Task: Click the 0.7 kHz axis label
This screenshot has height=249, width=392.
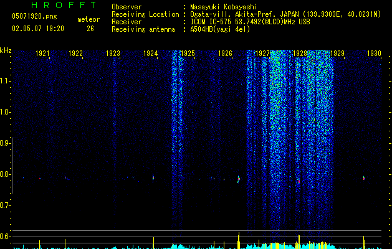Action: 5,205
